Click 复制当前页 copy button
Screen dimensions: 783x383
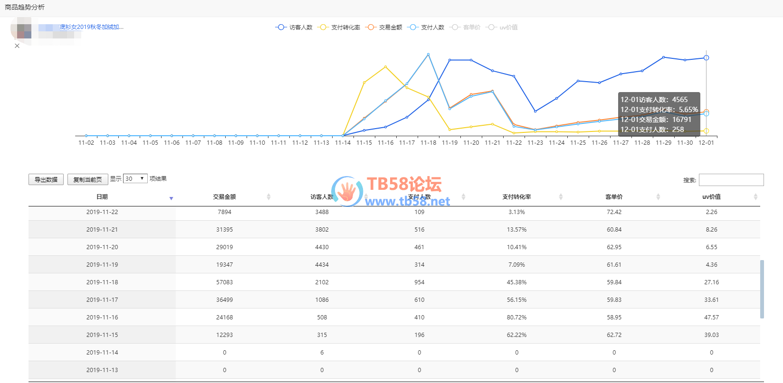click(x=87, y=179)
